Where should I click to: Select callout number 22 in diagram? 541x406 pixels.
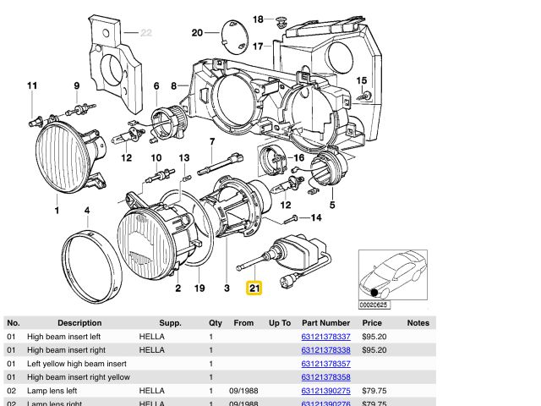(145, 33)
